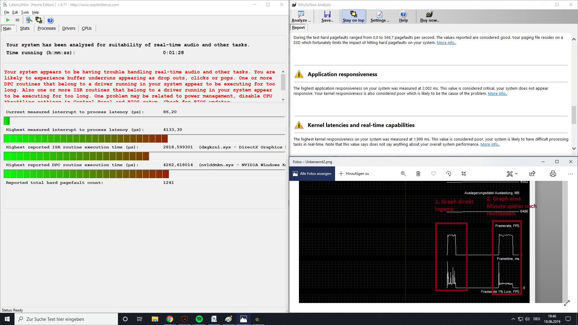Switch to the Drivers tab
Viewport: 578px width, 325px height.
click(x=69, y=28)
